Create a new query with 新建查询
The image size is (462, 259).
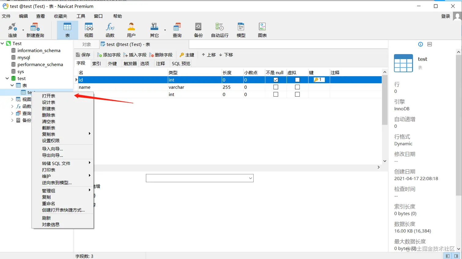click(x=35, y=30)
